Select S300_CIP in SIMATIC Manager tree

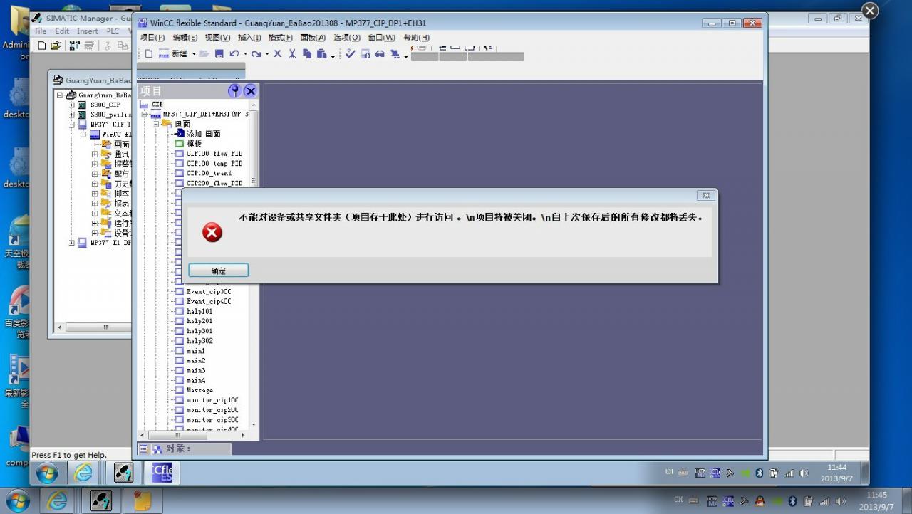105,105
